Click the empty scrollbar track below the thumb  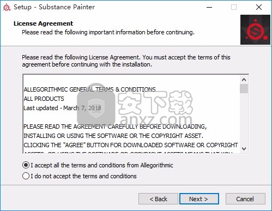pyautogui.click(x=244, y=119)
